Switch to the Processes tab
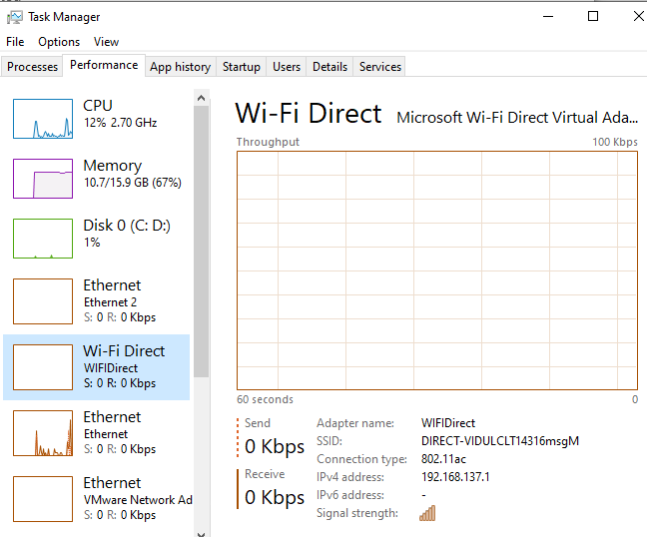The height and width of the screenshot is (537, 647). click(x=32, y=67)
